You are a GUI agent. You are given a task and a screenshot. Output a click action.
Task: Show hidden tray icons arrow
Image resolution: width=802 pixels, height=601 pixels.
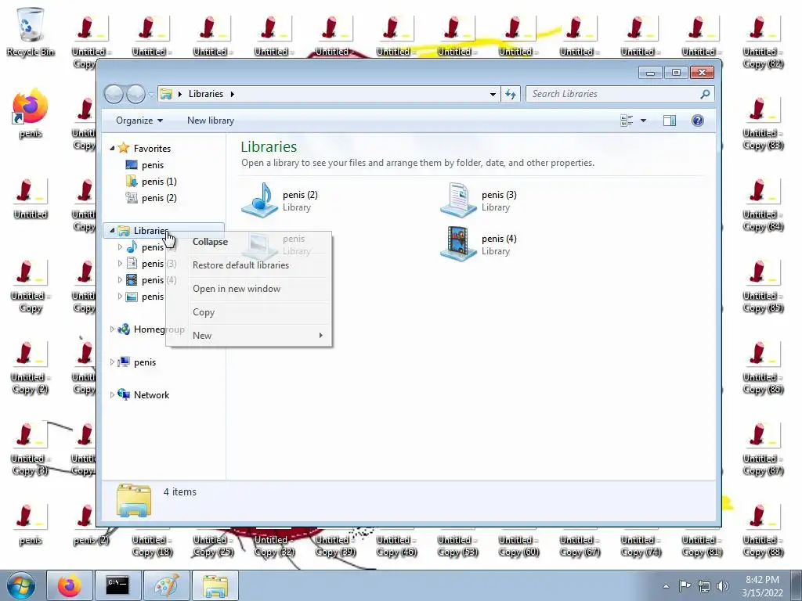pos(666,586)
